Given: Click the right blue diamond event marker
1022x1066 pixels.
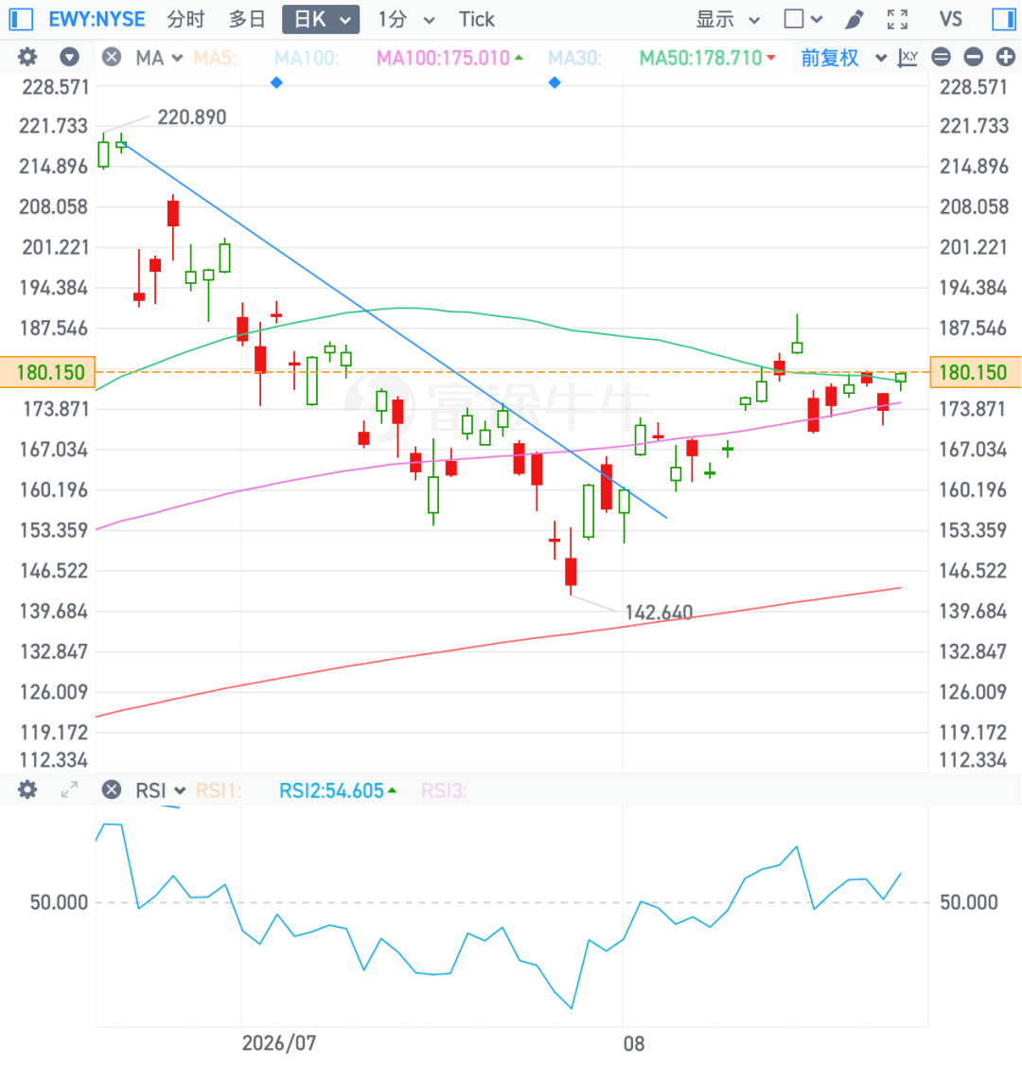Looking at the screenshot, I should (x=555, y=82).
